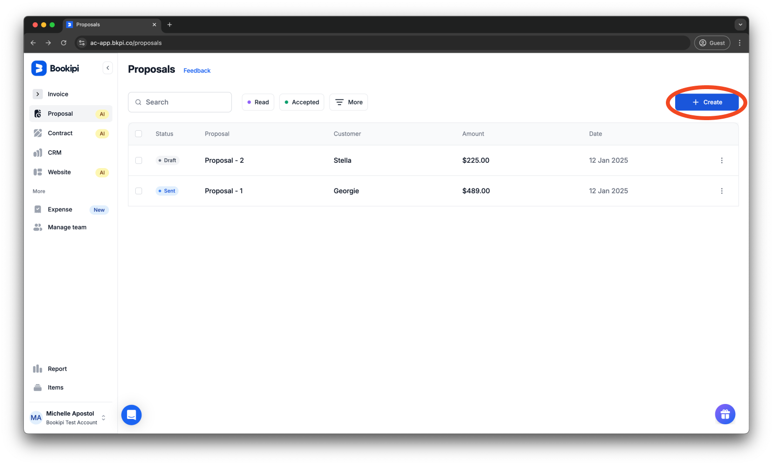
Task: Click the Manage team people icon
Action: (x=38, y=227)
